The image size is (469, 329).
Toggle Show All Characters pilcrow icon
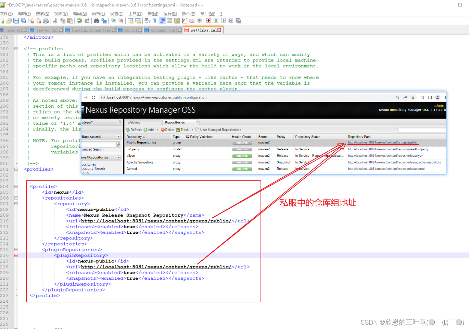tap(155, 20)
